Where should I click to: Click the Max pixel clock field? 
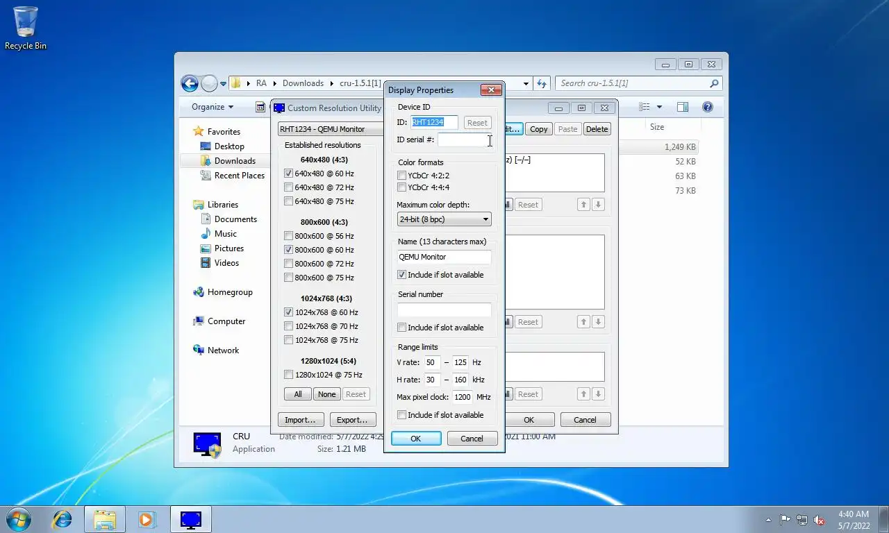(x=463, y=397)
